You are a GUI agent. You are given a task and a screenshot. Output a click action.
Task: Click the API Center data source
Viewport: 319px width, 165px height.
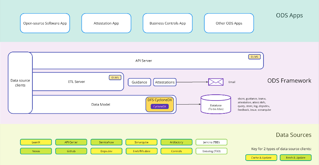pos(71,142)
